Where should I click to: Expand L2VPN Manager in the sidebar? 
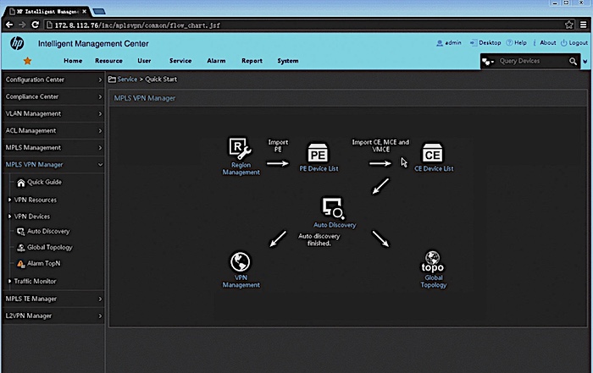point(53,316)
